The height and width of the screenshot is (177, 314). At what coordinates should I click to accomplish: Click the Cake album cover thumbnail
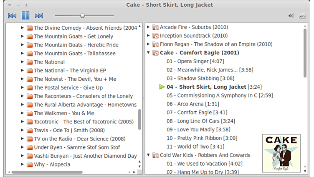coord(281,153)
